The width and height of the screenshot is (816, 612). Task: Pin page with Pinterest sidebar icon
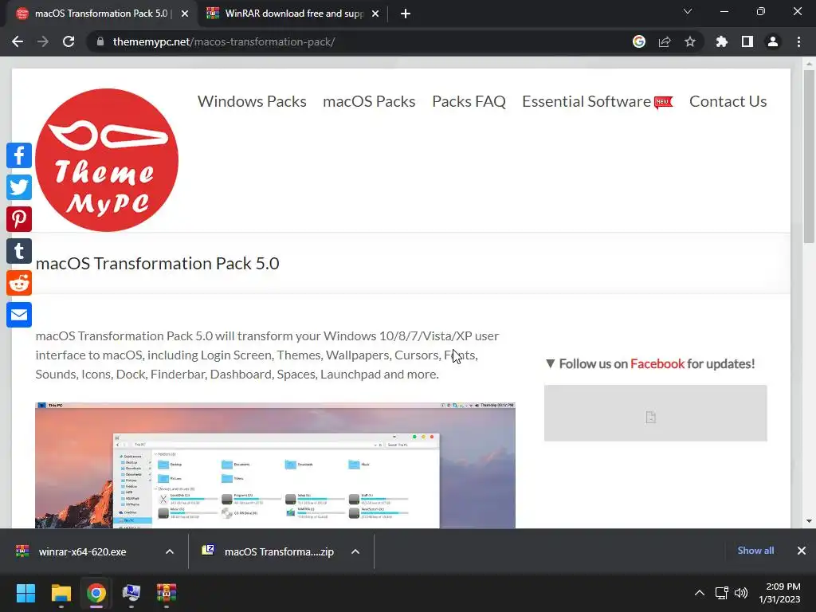(19, 219)
